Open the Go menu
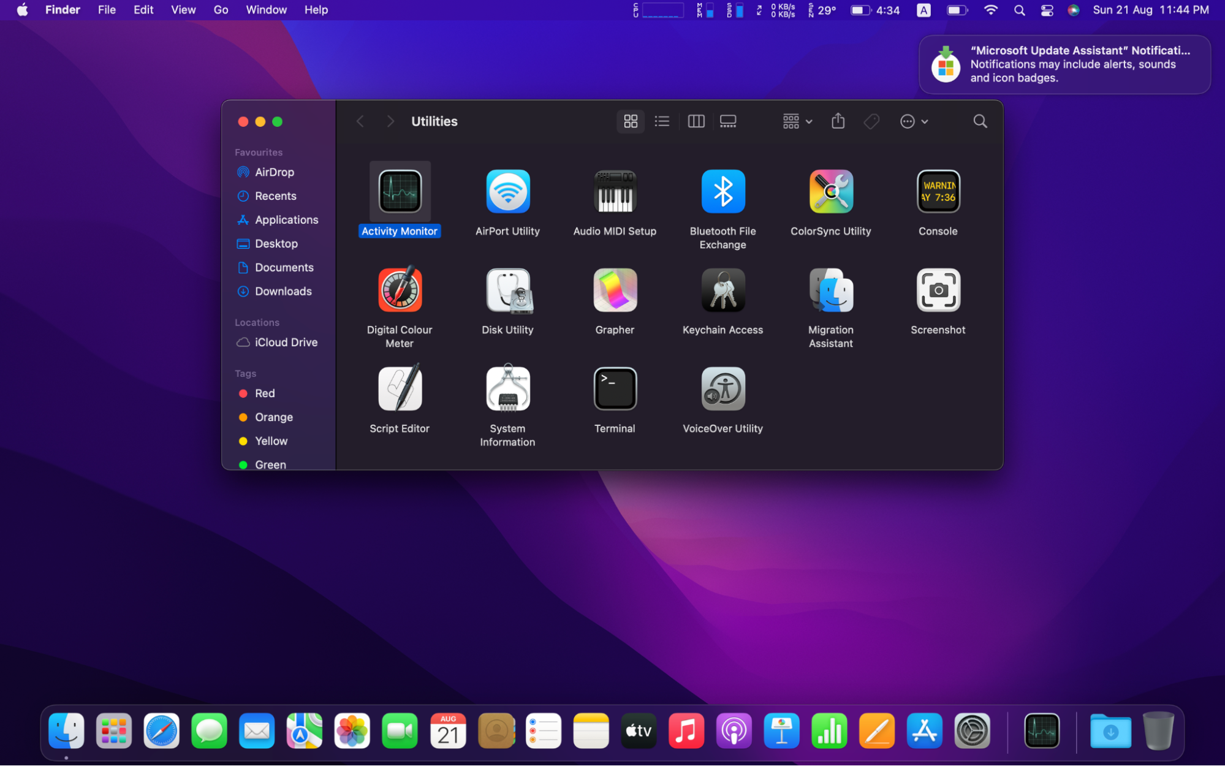This screenshot has width=1225, height=766. point(221,10)
